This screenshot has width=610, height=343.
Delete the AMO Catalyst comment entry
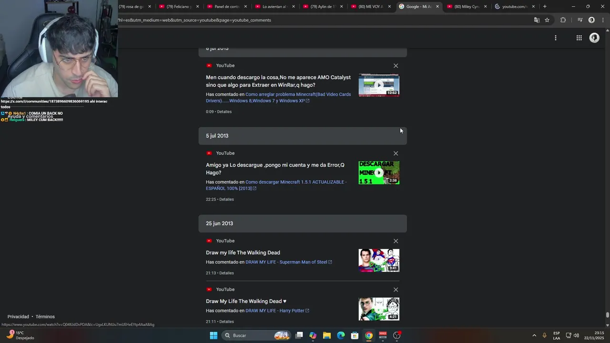[x=396, y=66]
